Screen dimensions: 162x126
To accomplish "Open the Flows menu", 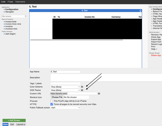I will point(10,2).
